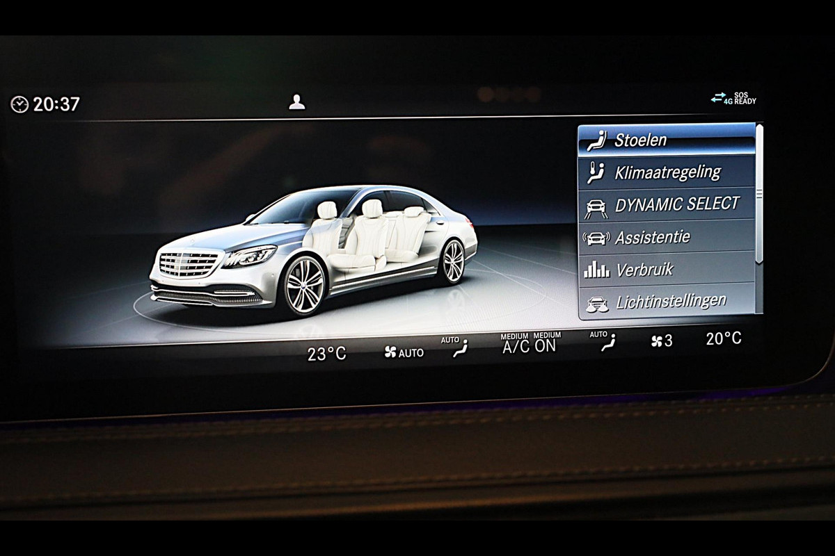
Task: Click the vehicle menu scrollbar
Action: pyautogui.click(x=759, y=195)
